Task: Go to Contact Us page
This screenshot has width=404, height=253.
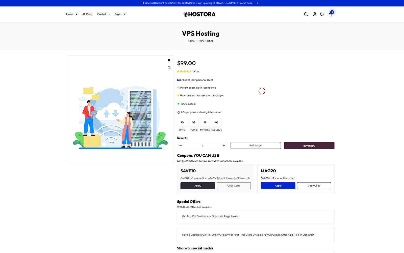Action: point(103,14)
